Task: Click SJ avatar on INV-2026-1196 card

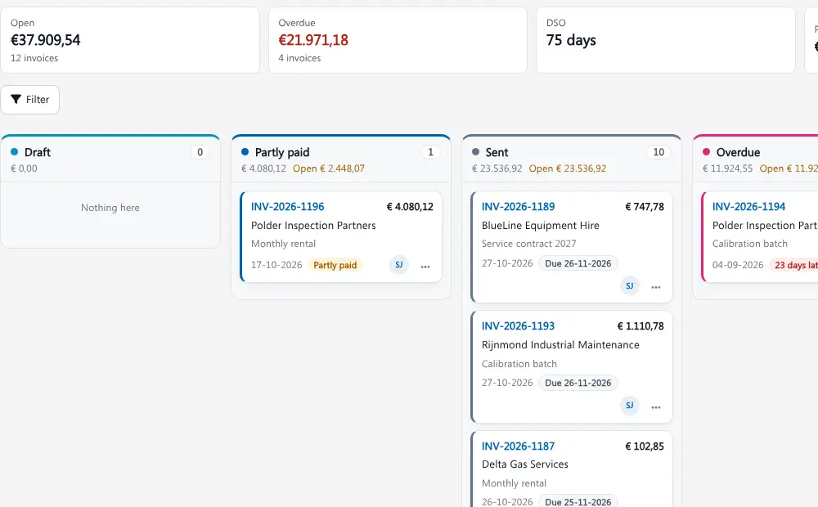Action: pyautogui.click(x=399, y=265)
